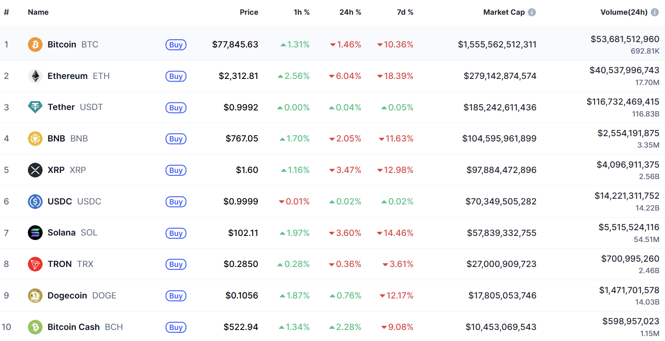Click the Solana coin logo icon
The image size is (665, 341).
coord(35,233)
